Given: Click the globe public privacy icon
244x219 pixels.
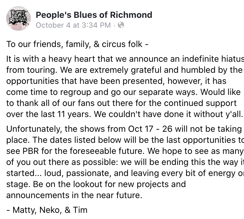Looking at the screenshot, I should click(121, 25).
